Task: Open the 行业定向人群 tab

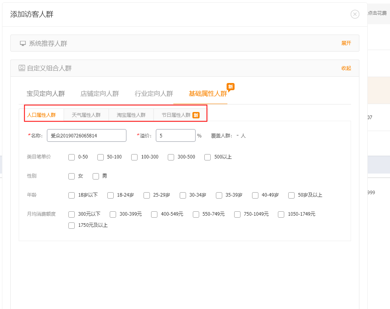Action: 154,94
